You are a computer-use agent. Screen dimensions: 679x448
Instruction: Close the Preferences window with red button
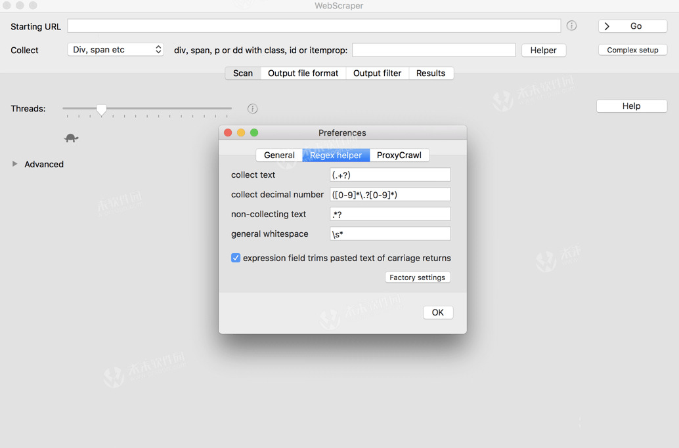point(228,132)
